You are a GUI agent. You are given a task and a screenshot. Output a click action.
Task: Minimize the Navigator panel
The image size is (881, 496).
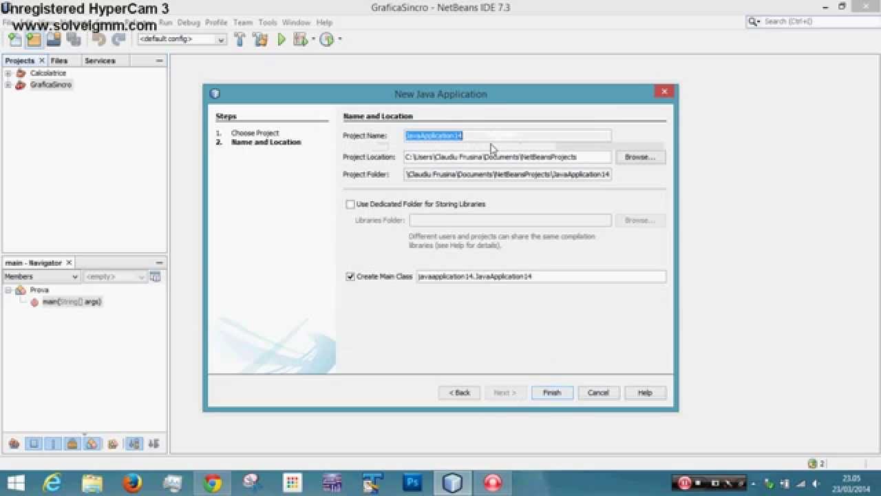click(160, 262)
